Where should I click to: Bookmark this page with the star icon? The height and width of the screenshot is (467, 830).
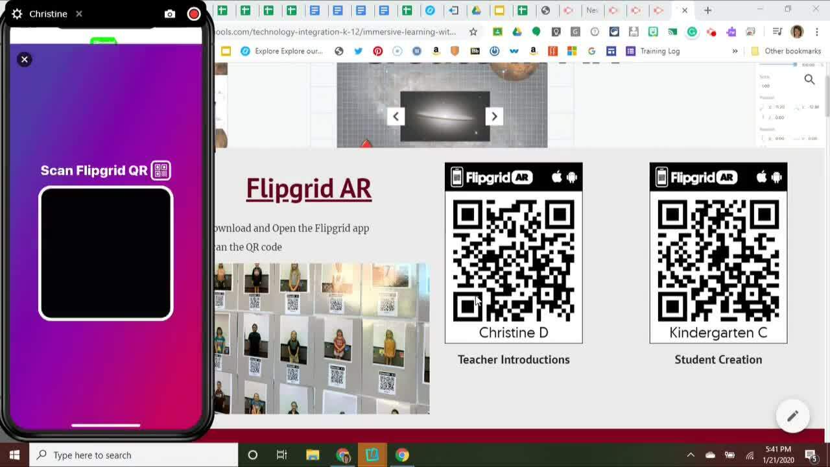(473, 32)
